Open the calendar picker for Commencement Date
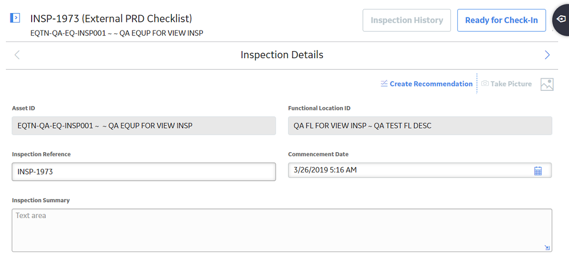Viewport: 569px width, 261px height. pos(538,170)
